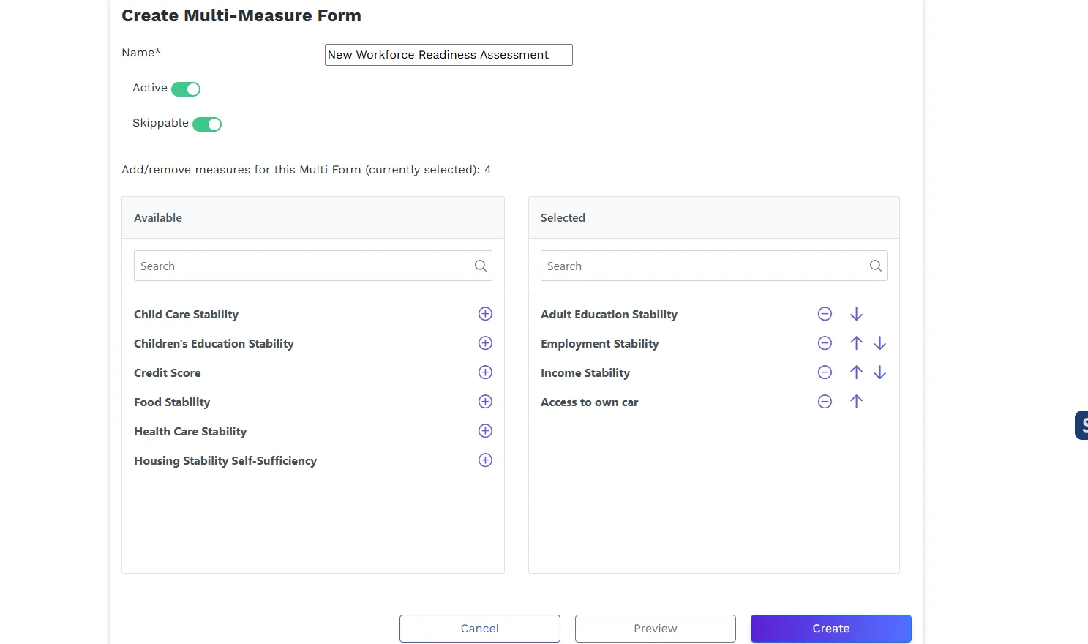This screenshot has height=644, width=1088.
Task: Remove Access to own car measure
Action: tap(825, 402)
